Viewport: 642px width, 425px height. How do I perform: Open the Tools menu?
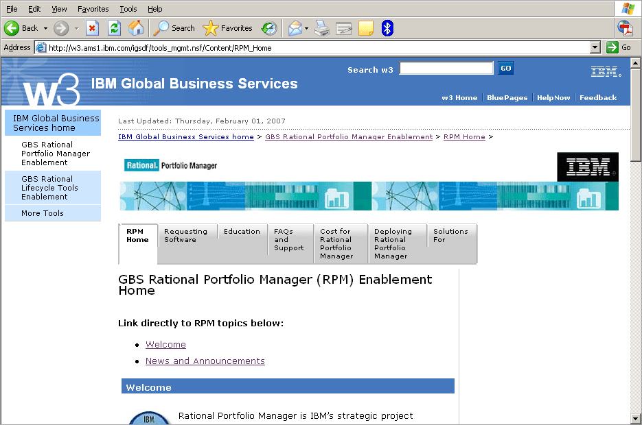pyautogui.click(x=128, y=9)
